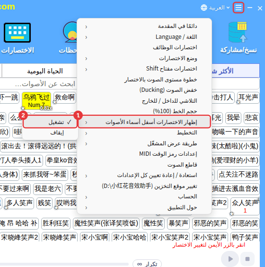Open حجم الخط (%100) entry
Image resolution: width=265 pixels, height=267 pixels.
(144, 111)
